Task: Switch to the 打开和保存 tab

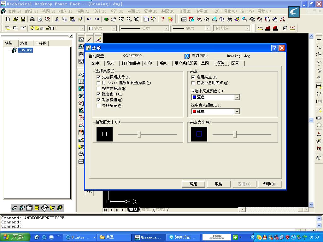Action: (131, 63)
